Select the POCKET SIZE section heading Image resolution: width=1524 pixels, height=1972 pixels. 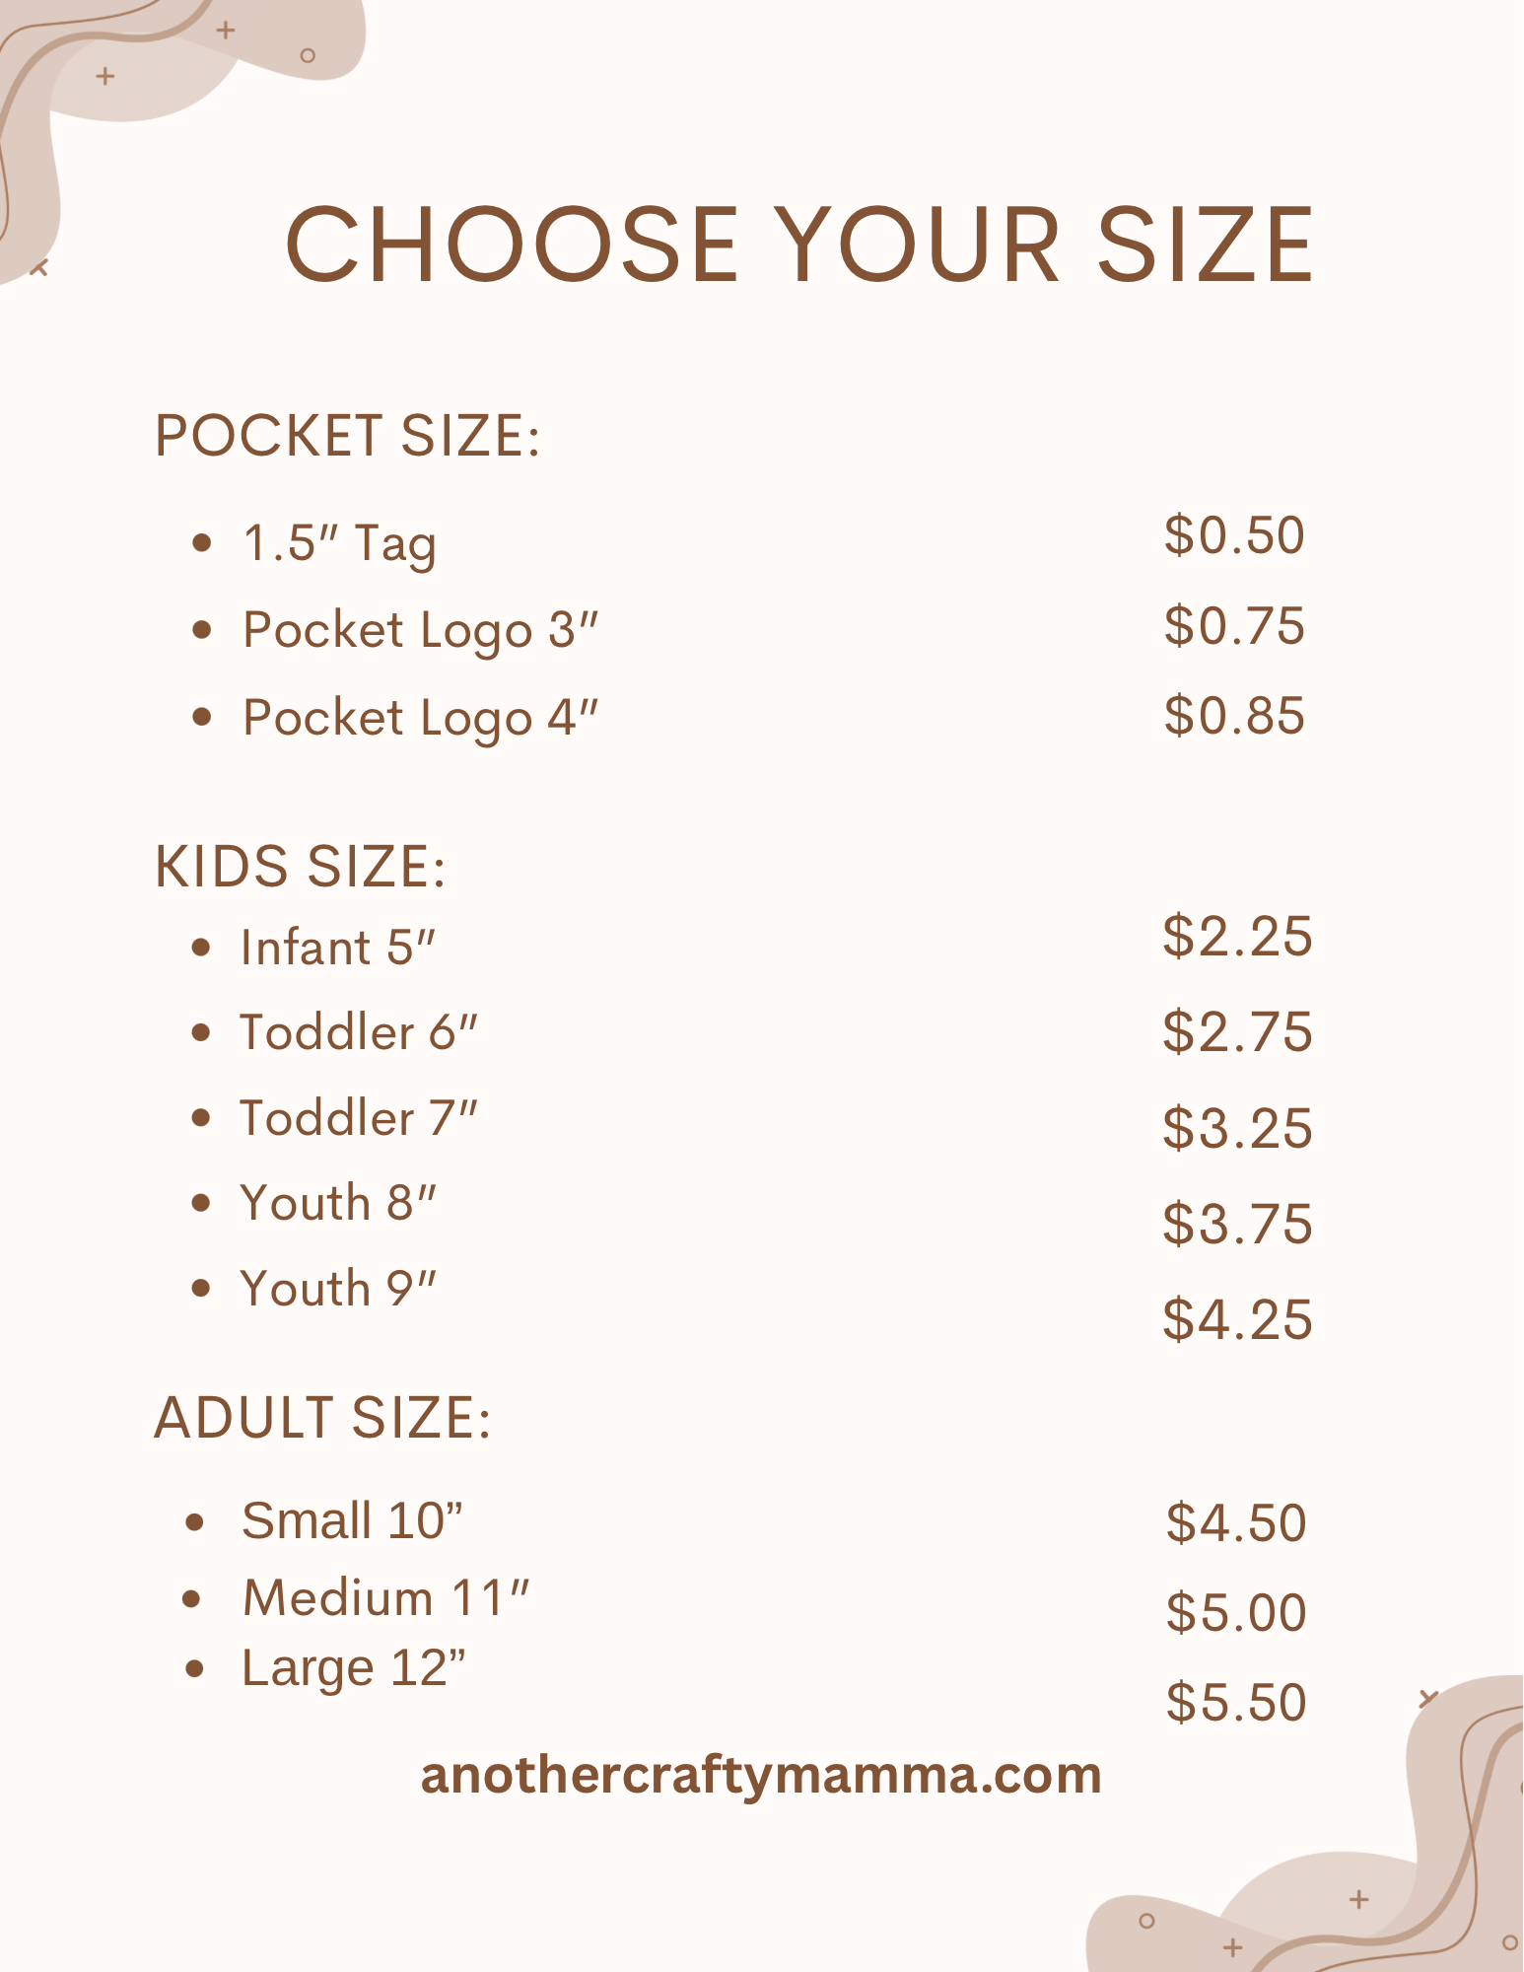pyautogui.click(x=347, y=436)
